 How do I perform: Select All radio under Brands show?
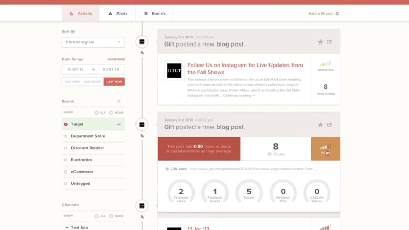96,113
